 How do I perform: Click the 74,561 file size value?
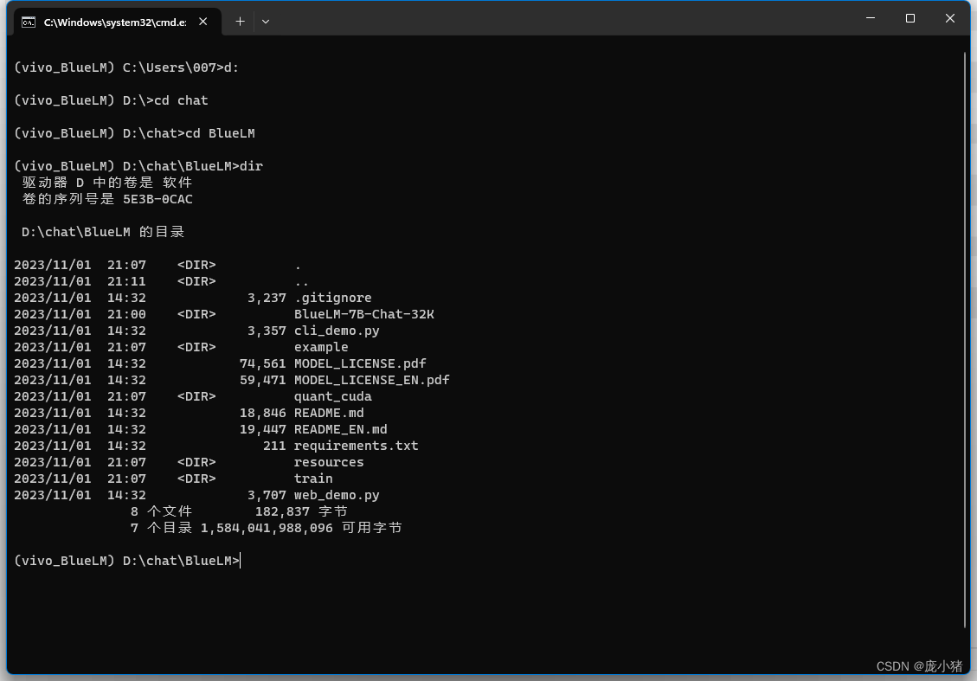[262, 363]
